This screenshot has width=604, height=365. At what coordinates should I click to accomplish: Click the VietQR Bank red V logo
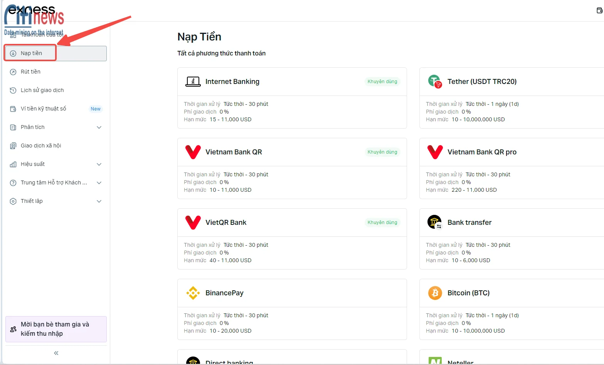[193, 223]
